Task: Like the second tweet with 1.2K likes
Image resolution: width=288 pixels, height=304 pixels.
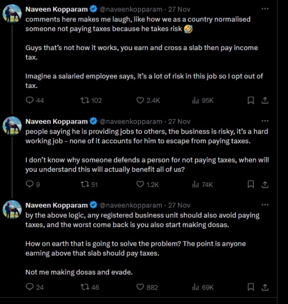Action: pyautogui.click(x=140, y=184)
